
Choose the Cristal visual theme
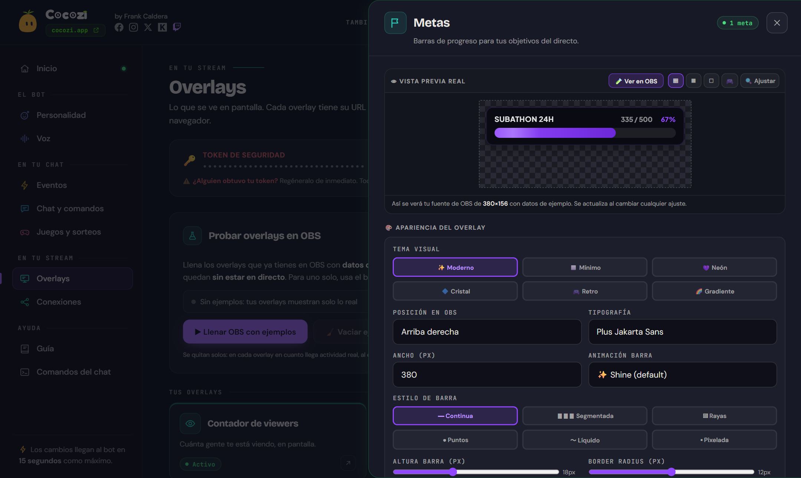click(455, 291)
